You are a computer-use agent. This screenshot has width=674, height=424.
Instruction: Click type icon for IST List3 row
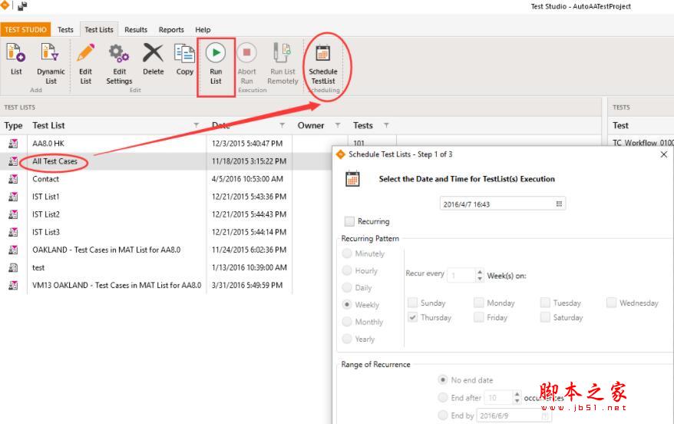(x=13, y=232)
